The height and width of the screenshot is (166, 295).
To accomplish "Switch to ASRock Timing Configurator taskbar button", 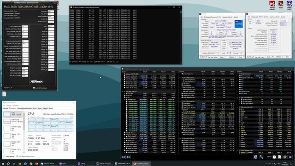I will (x=105, y=164).
